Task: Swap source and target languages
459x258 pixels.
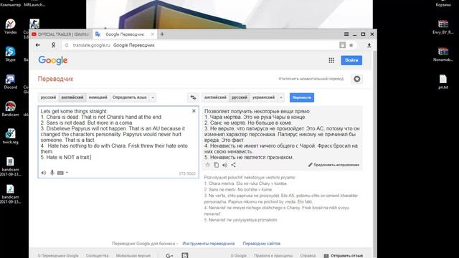Action: [x=193, y=97]
